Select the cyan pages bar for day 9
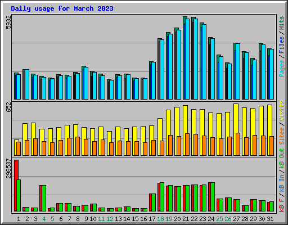This screenshot has height=225, width=288. coord(86,83)
